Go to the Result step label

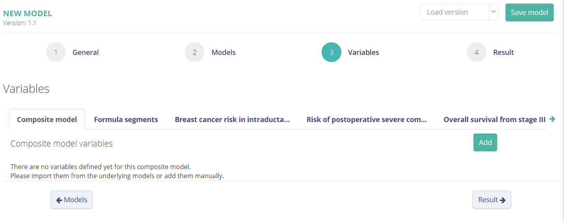503,52
